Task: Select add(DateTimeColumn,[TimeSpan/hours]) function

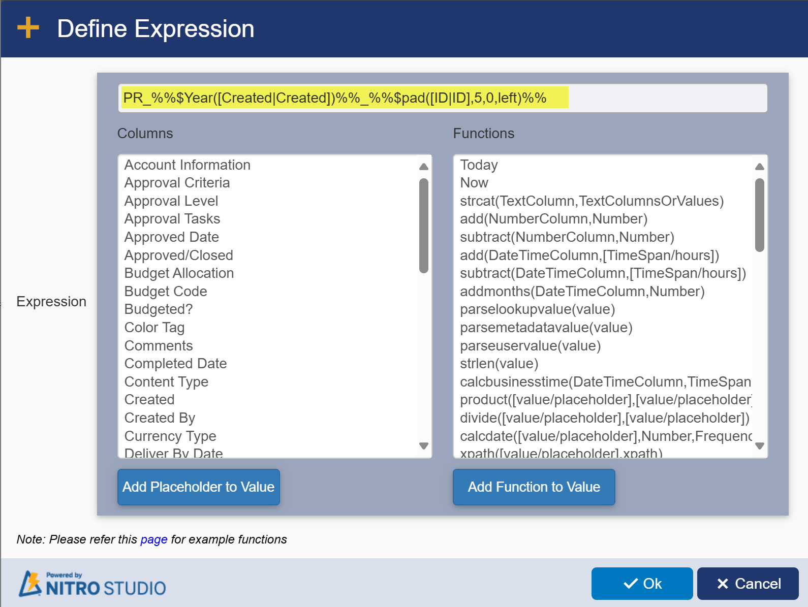Action: pos(589,255)
